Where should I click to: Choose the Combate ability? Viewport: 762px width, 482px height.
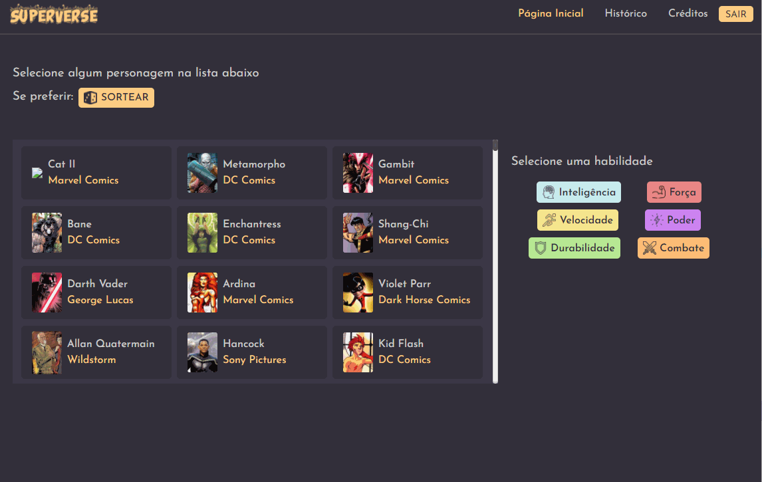coord(673,248)
